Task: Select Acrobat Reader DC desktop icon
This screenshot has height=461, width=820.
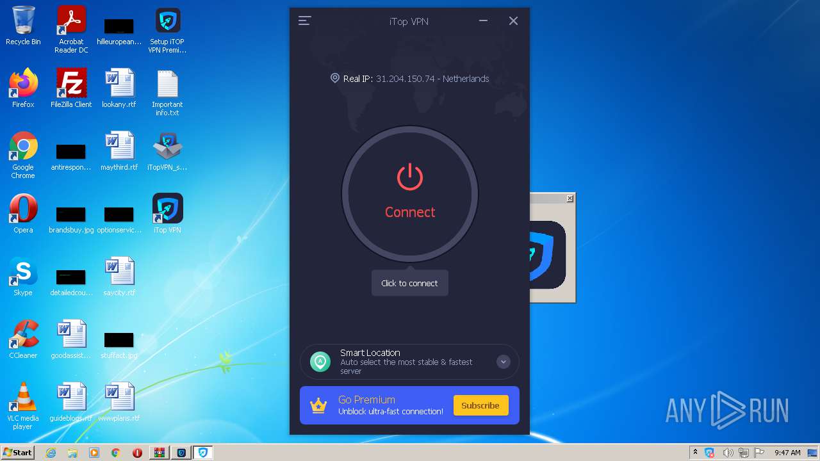Action: click(71, 29)
